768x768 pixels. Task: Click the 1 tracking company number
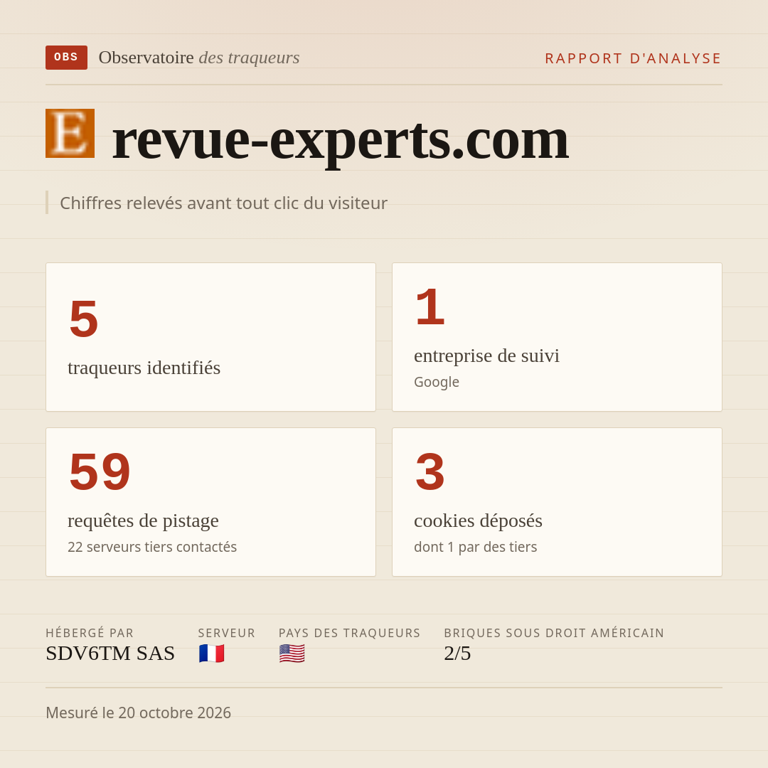[430, 308]
